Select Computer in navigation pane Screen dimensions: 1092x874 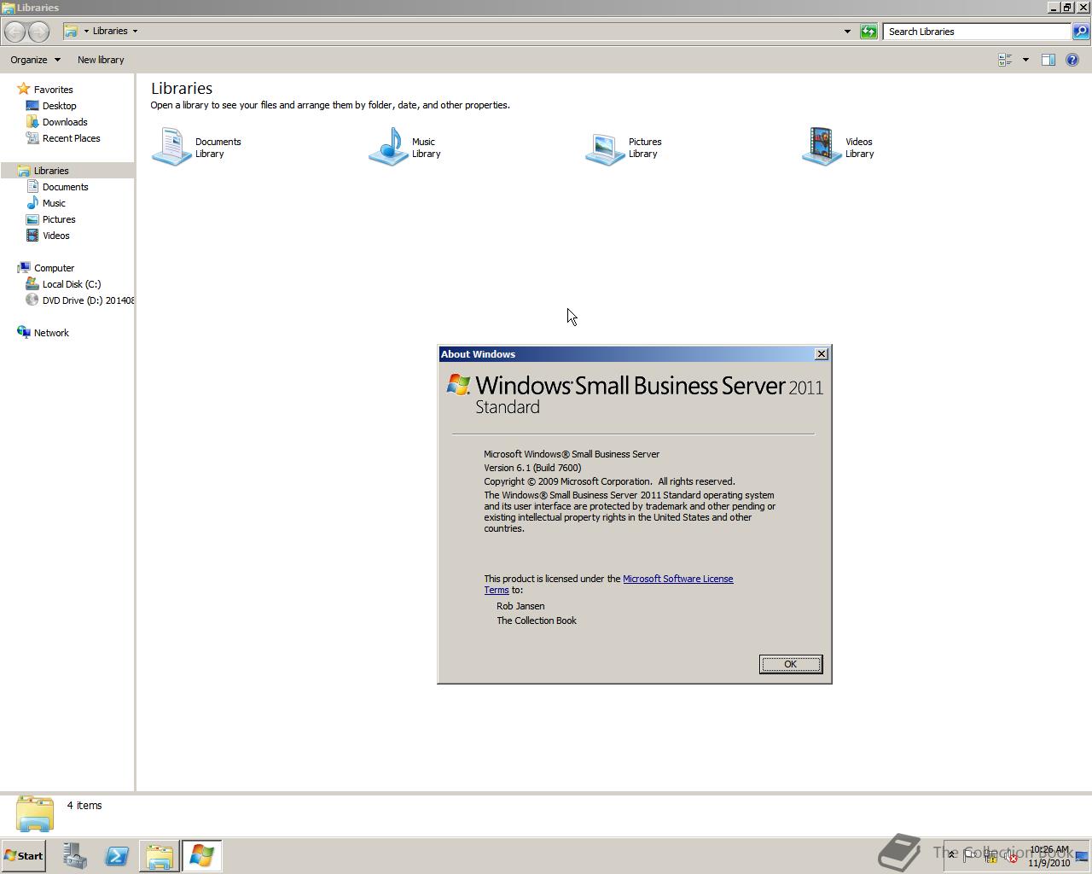(x=54, y=268)
